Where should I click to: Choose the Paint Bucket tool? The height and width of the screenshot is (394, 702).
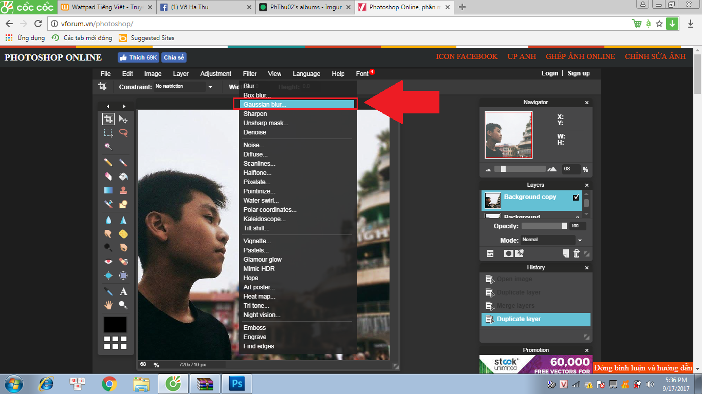coord(123,176)
